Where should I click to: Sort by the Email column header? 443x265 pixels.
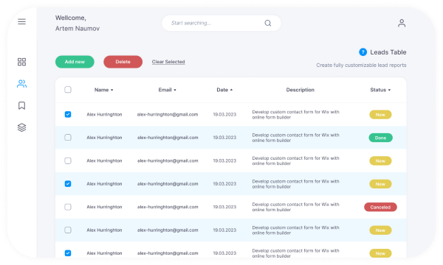tap(168, 90)
